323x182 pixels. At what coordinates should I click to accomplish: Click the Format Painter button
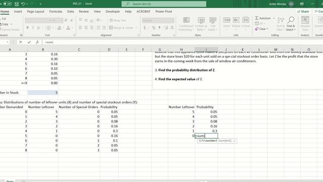point(10,29)
